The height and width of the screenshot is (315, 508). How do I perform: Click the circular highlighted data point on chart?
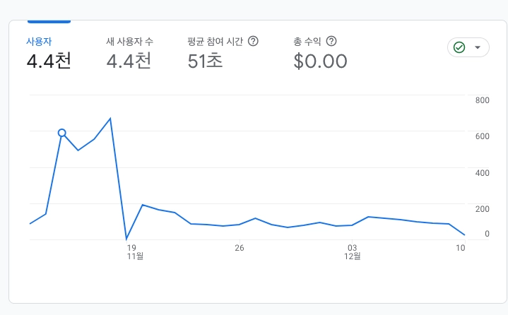point(61,133)
